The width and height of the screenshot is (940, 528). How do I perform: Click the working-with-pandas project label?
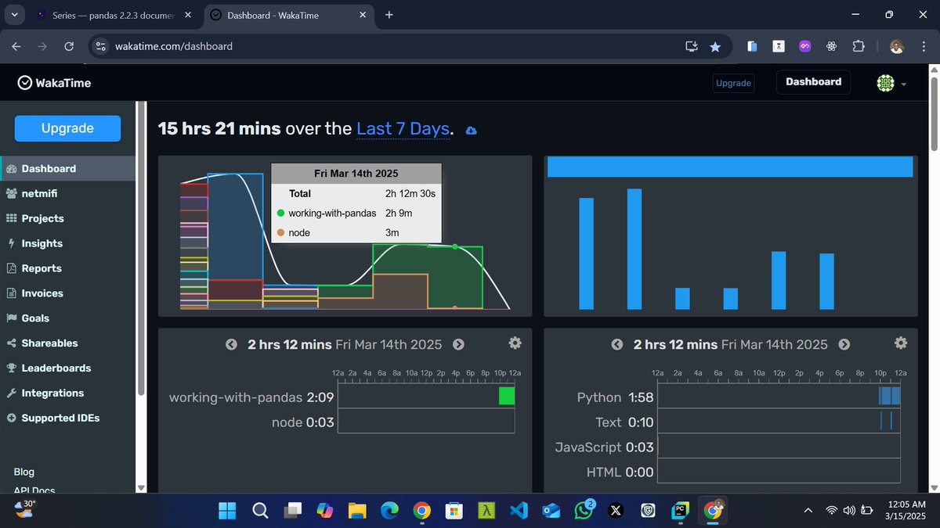coord(236,397)
